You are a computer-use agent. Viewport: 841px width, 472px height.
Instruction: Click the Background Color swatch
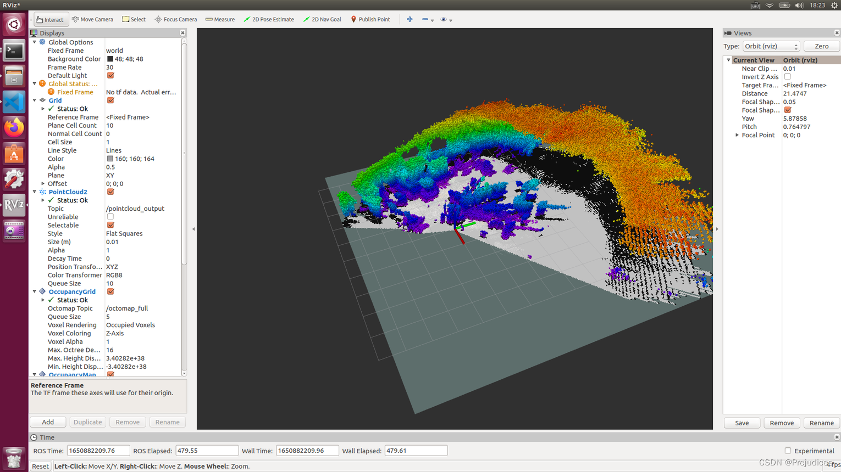coord(110,59)
